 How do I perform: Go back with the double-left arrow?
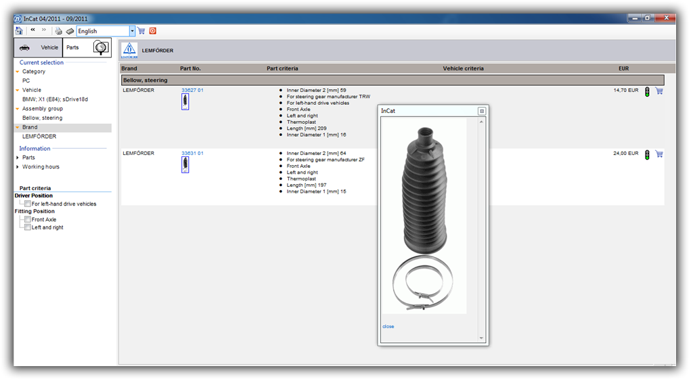pyautogui.click(x=32, y=30)
